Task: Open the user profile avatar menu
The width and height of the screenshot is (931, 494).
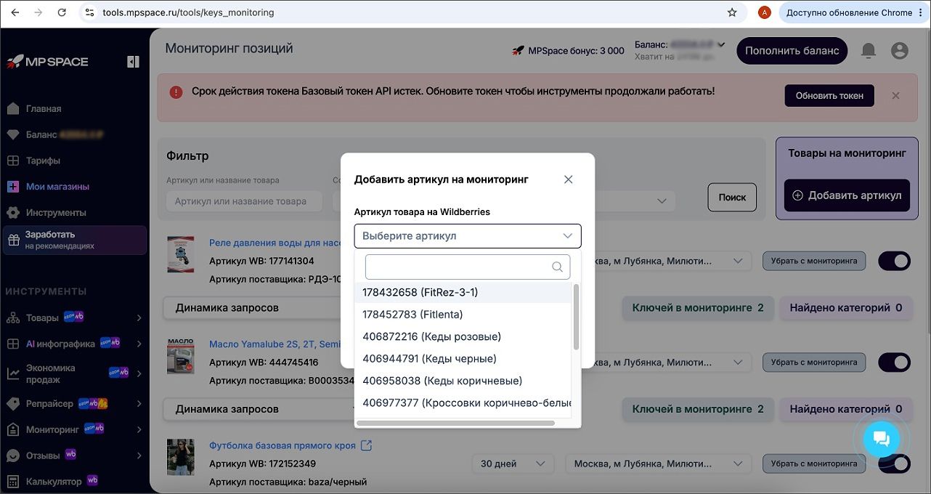Action: pyautogui.click(x=900, y=51)
